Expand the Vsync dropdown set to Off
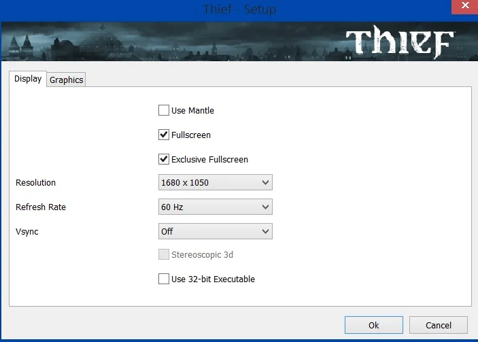 pyautogui.click(x=216, y=231)
